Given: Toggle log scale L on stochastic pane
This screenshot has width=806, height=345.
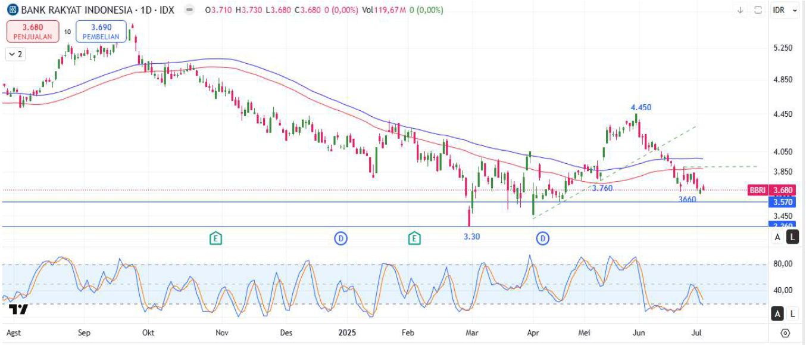Looking at the screenshot, I should coord(792,313).
